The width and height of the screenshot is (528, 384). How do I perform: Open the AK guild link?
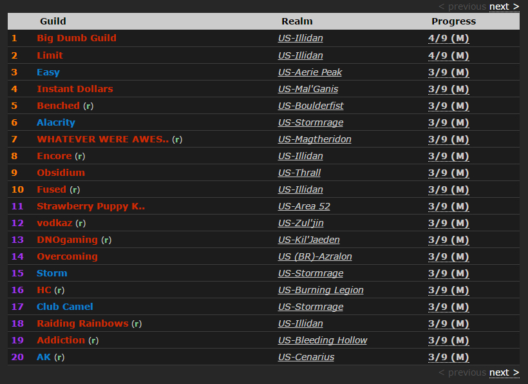point(44,357)
